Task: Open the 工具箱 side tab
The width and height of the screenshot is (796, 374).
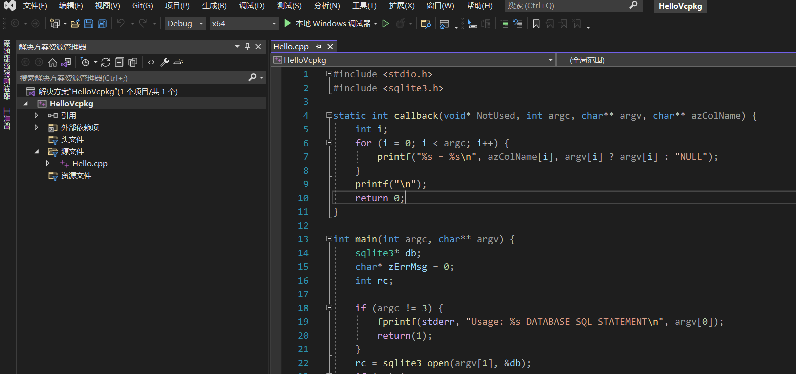Action: (x=7, y=118)
